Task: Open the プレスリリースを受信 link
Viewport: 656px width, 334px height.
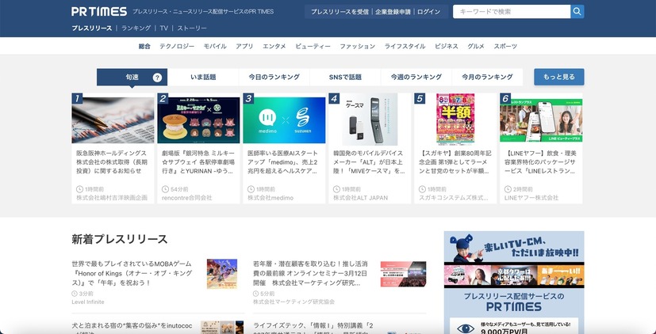Action: (x=340, y=12)
